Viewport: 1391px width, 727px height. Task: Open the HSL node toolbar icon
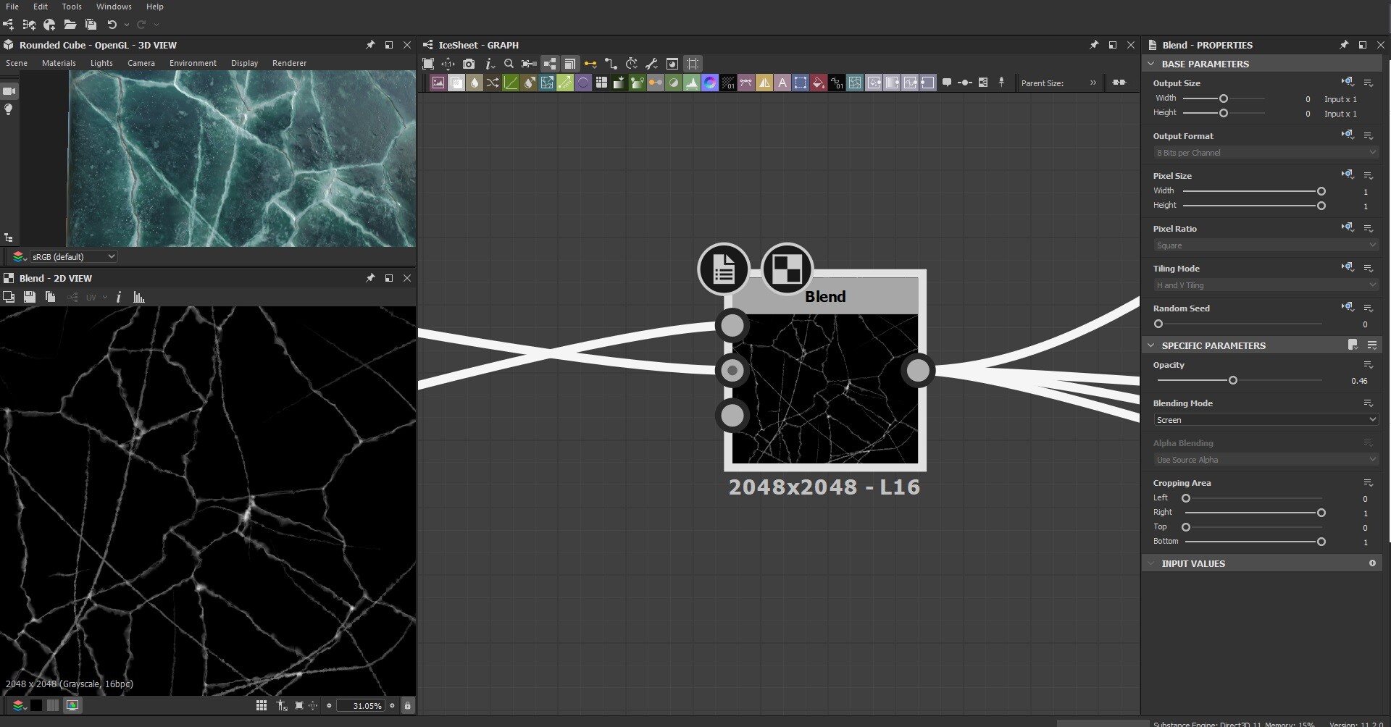(710, 83)
